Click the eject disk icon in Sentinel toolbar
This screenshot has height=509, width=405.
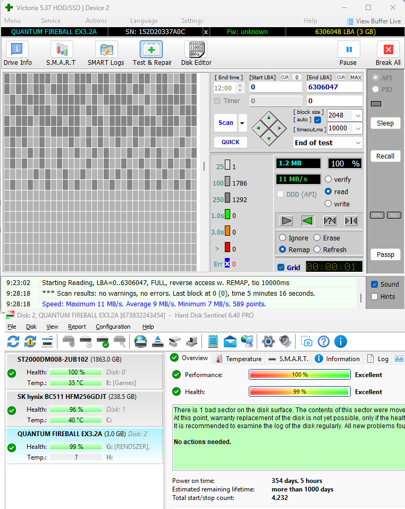[x=158, y=341]
